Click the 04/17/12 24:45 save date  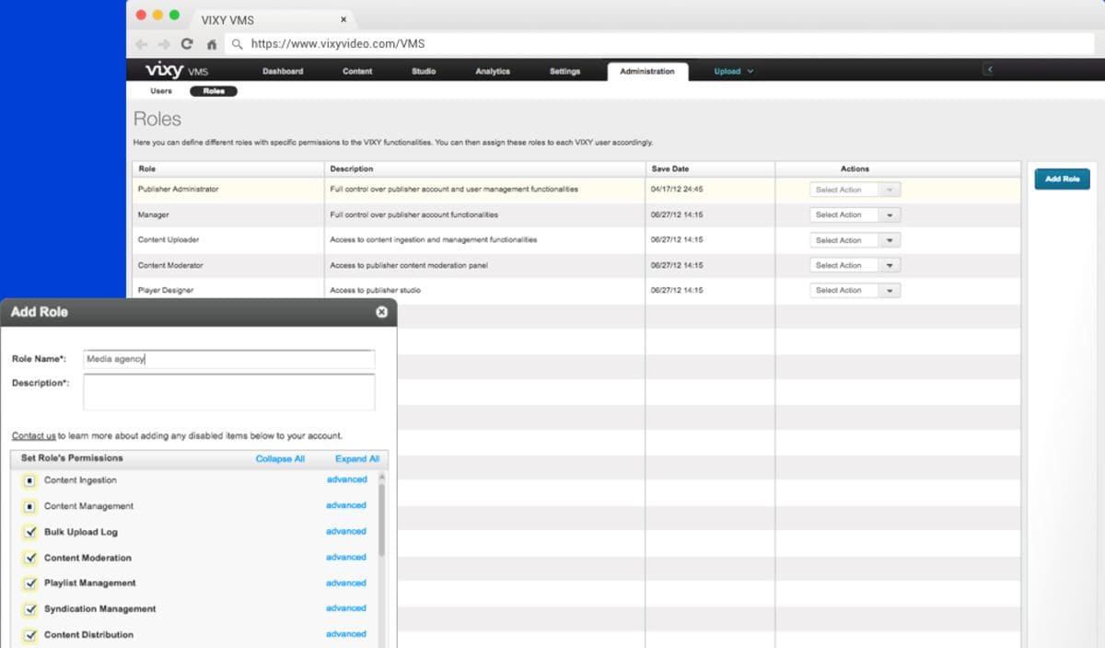(677, 190)
